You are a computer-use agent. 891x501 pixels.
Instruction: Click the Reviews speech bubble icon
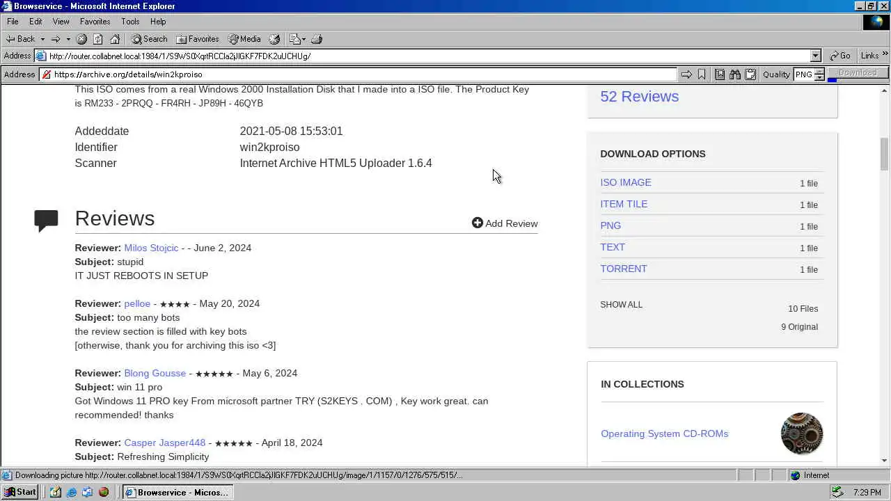[x=46, y=221]
